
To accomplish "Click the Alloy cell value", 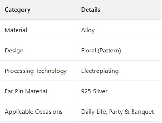I will 88,30.
